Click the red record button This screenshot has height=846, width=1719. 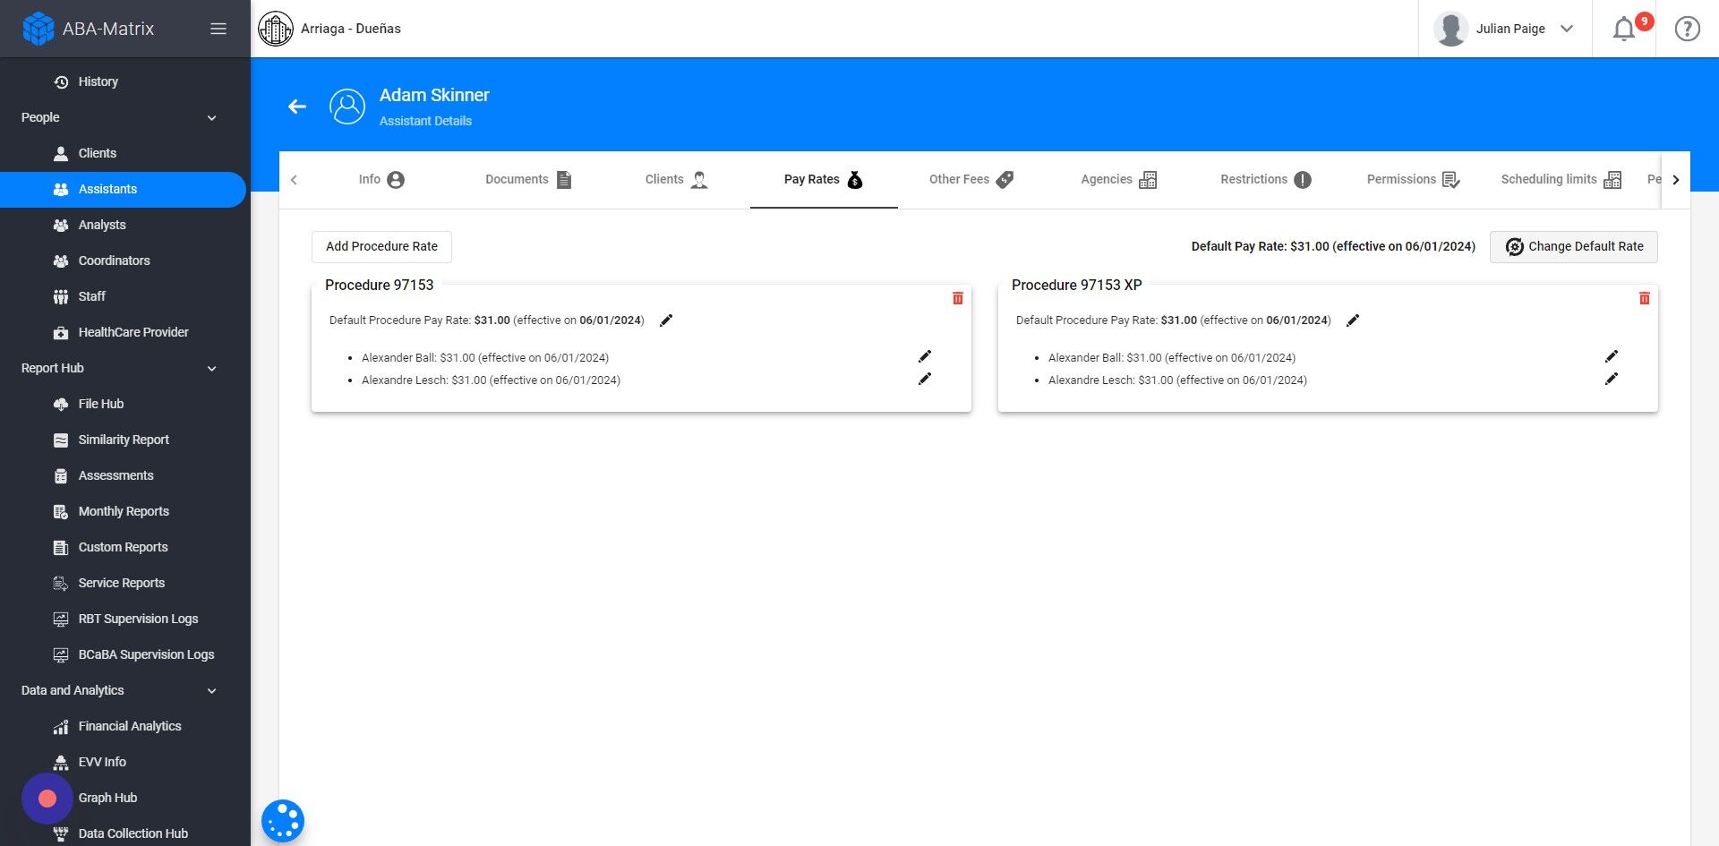click(47, 799)
